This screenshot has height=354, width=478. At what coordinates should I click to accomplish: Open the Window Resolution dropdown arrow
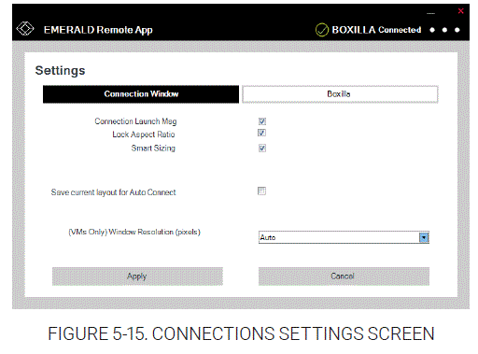[424, 237]
